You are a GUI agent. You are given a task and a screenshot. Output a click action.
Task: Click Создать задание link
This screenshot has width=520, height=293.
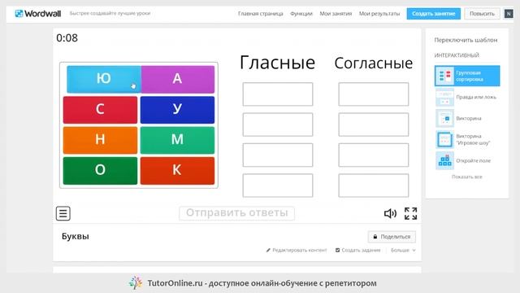pos(357,250)
